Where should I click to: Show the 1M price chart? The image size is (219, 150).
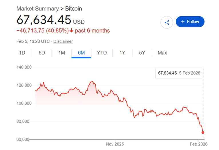(x=62, y=53)
